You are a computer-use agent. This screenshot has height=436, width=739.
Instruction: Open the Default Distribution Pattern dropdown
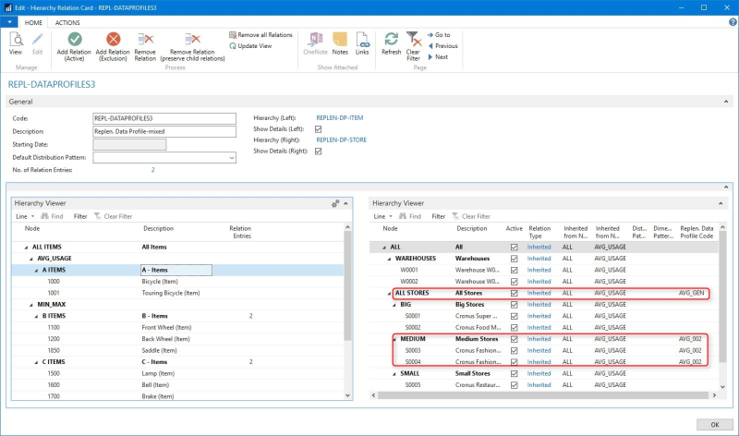pyautogui.click(x=231, y=157)
